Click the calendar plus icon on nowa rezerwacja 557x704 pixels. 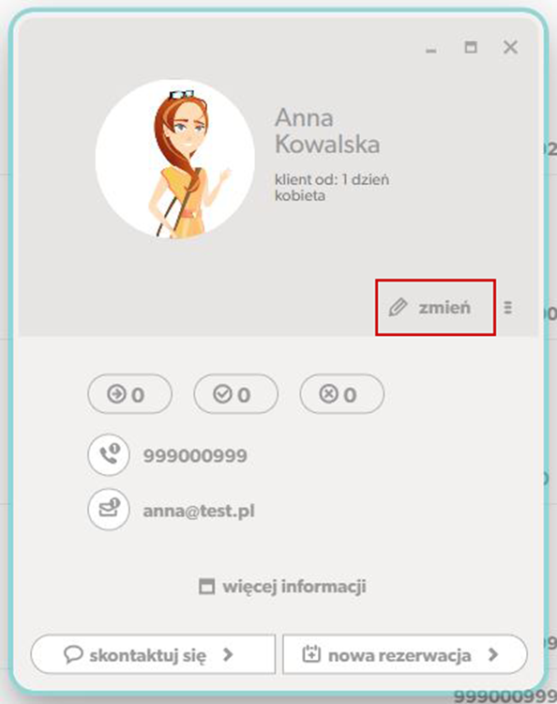click(x=311, y=654)
